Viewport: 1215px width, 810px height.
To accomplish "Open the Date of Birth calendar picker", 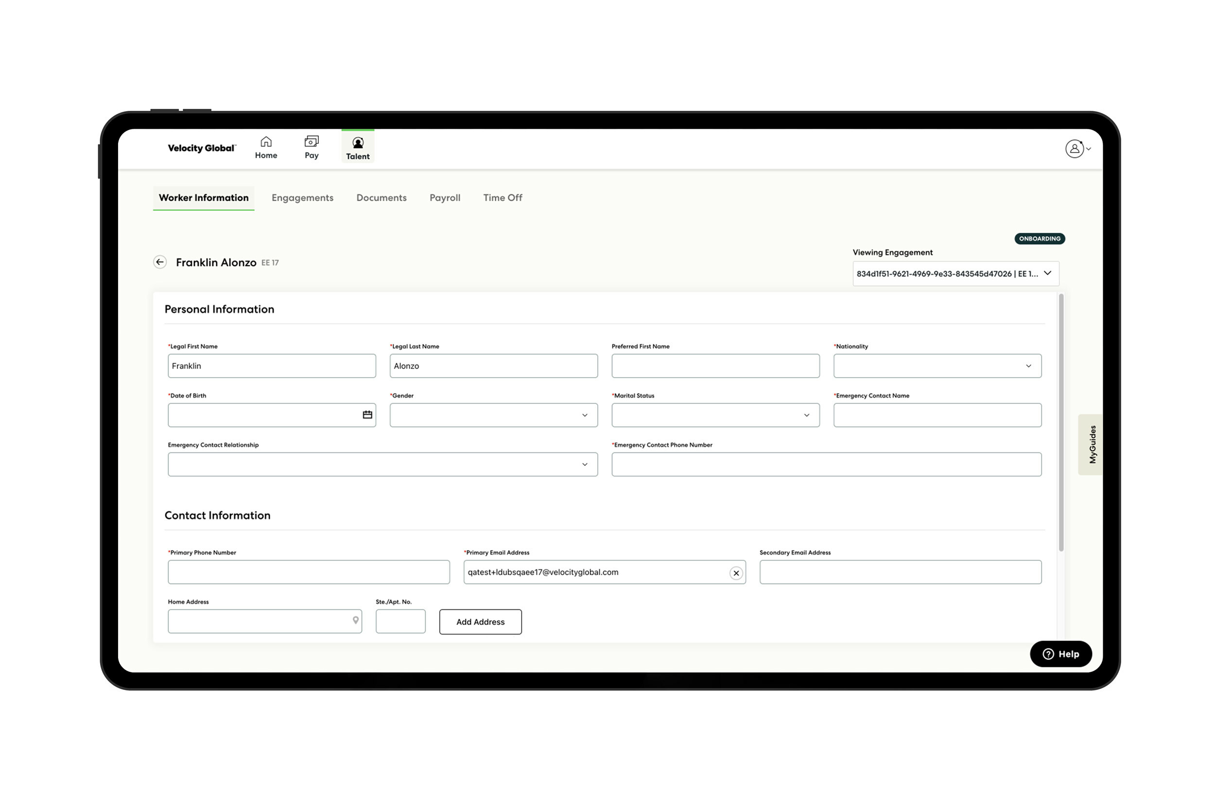I will point(367,415).
